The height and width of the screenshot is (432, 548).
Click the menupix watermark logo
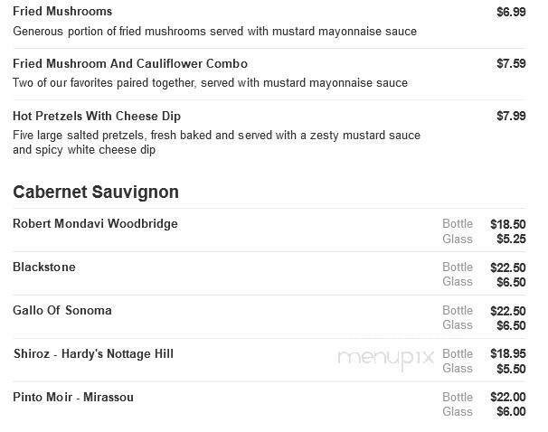tap(386, 359)
